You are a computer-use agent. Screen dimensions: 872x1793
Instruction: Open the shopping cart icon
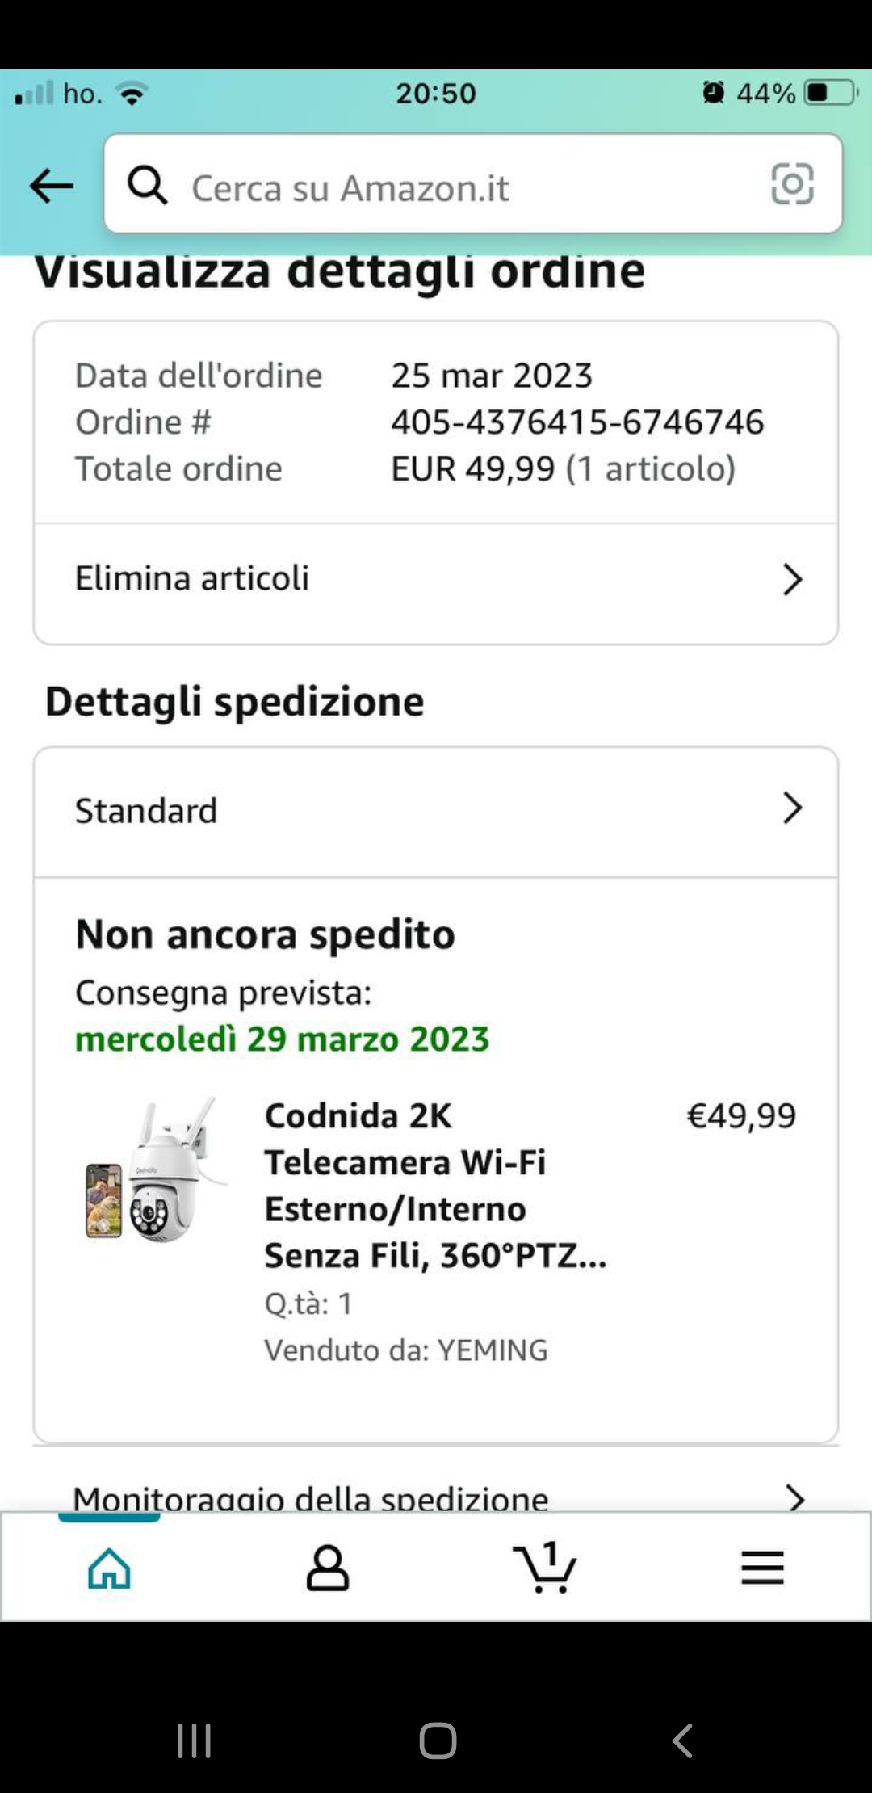pos(545,1568)
